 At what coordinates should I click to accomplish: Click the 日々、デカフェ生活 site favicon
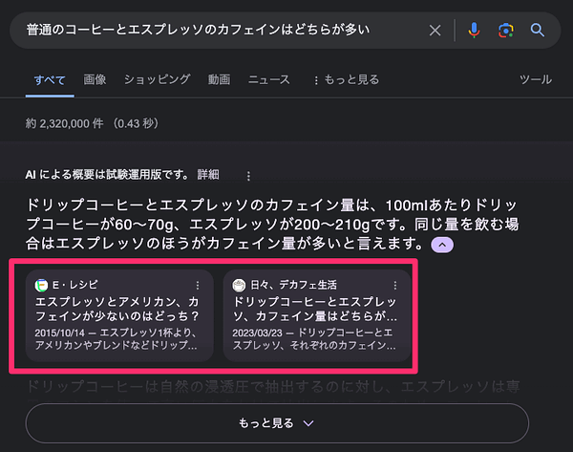tap(239, 285)
